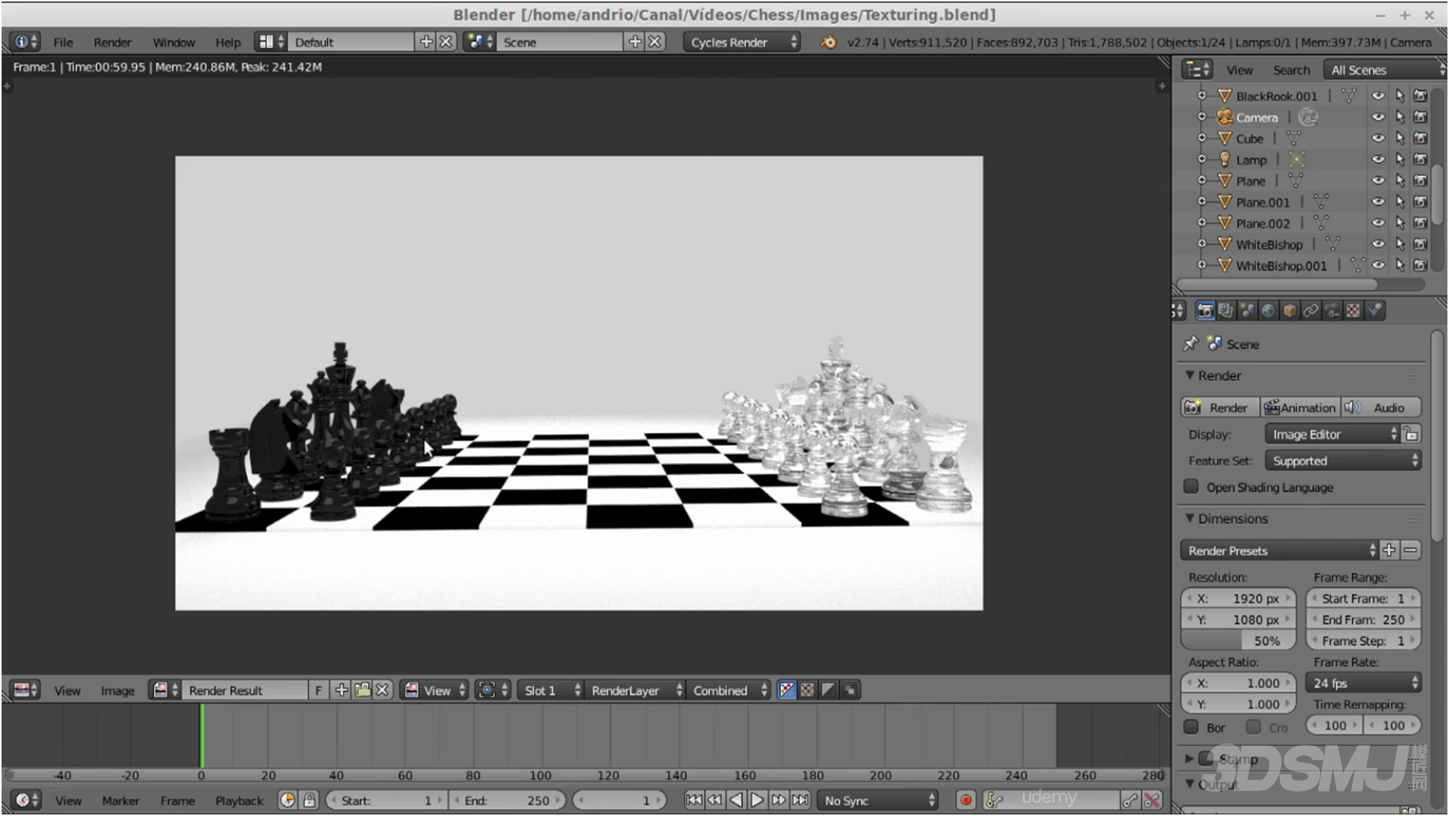Click the outliner editor type icon
Image resolution: width=1449 pixels, height=816 pixels.
click(1196, 70)
